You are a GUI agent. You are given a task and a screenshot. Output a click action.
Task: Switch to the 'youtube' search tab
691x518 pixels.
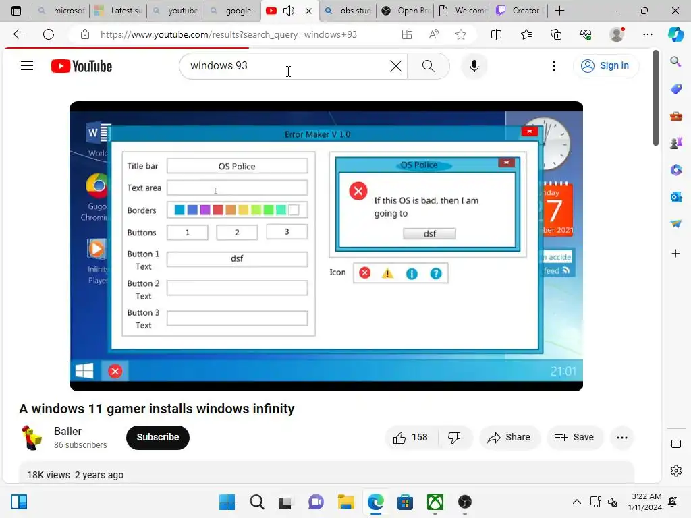pos(175,11)
